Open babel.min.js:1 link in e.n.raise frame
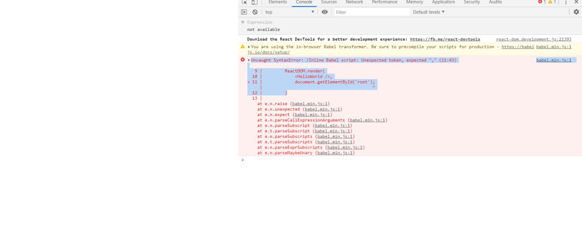This screenshot has height=243, width=582. [310, 104]
